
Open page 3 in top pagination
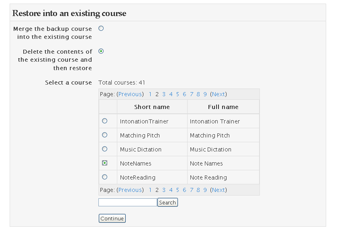[164, 94]
